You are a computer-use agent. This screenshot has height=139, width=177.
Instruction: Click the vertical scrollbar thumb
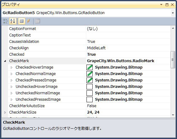(173, 60)
